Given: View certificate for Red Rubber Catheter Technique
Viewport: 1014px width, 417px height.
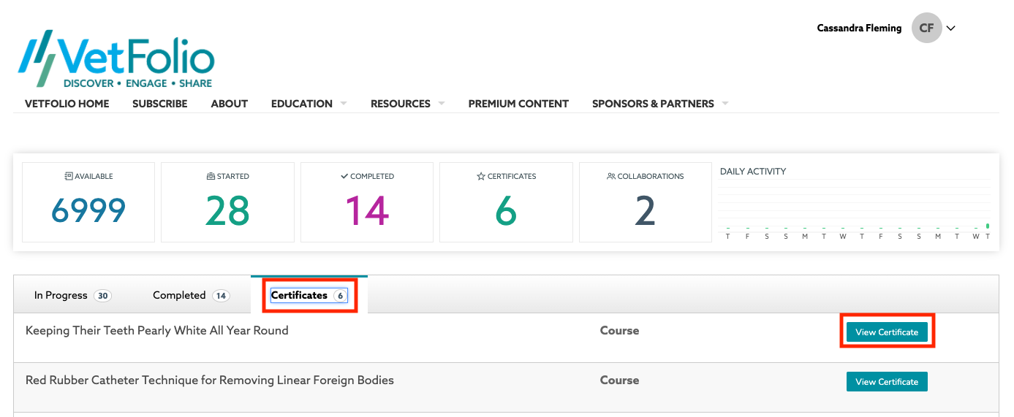Looking at the screenshot, I should (887, 381).
